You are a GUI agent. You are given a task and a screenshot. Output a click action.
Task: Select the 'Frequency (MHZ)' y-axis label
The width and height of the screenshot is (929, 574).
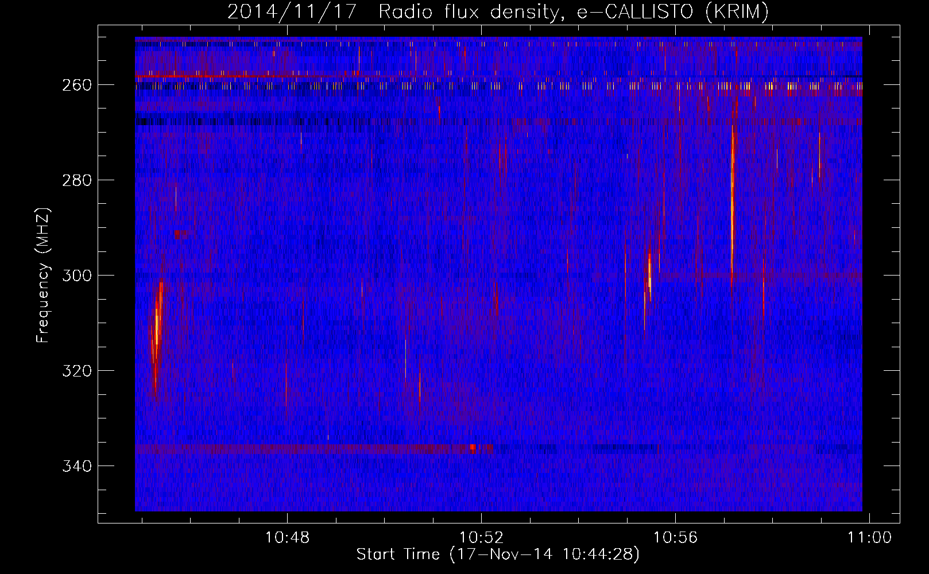click(43, 275)
